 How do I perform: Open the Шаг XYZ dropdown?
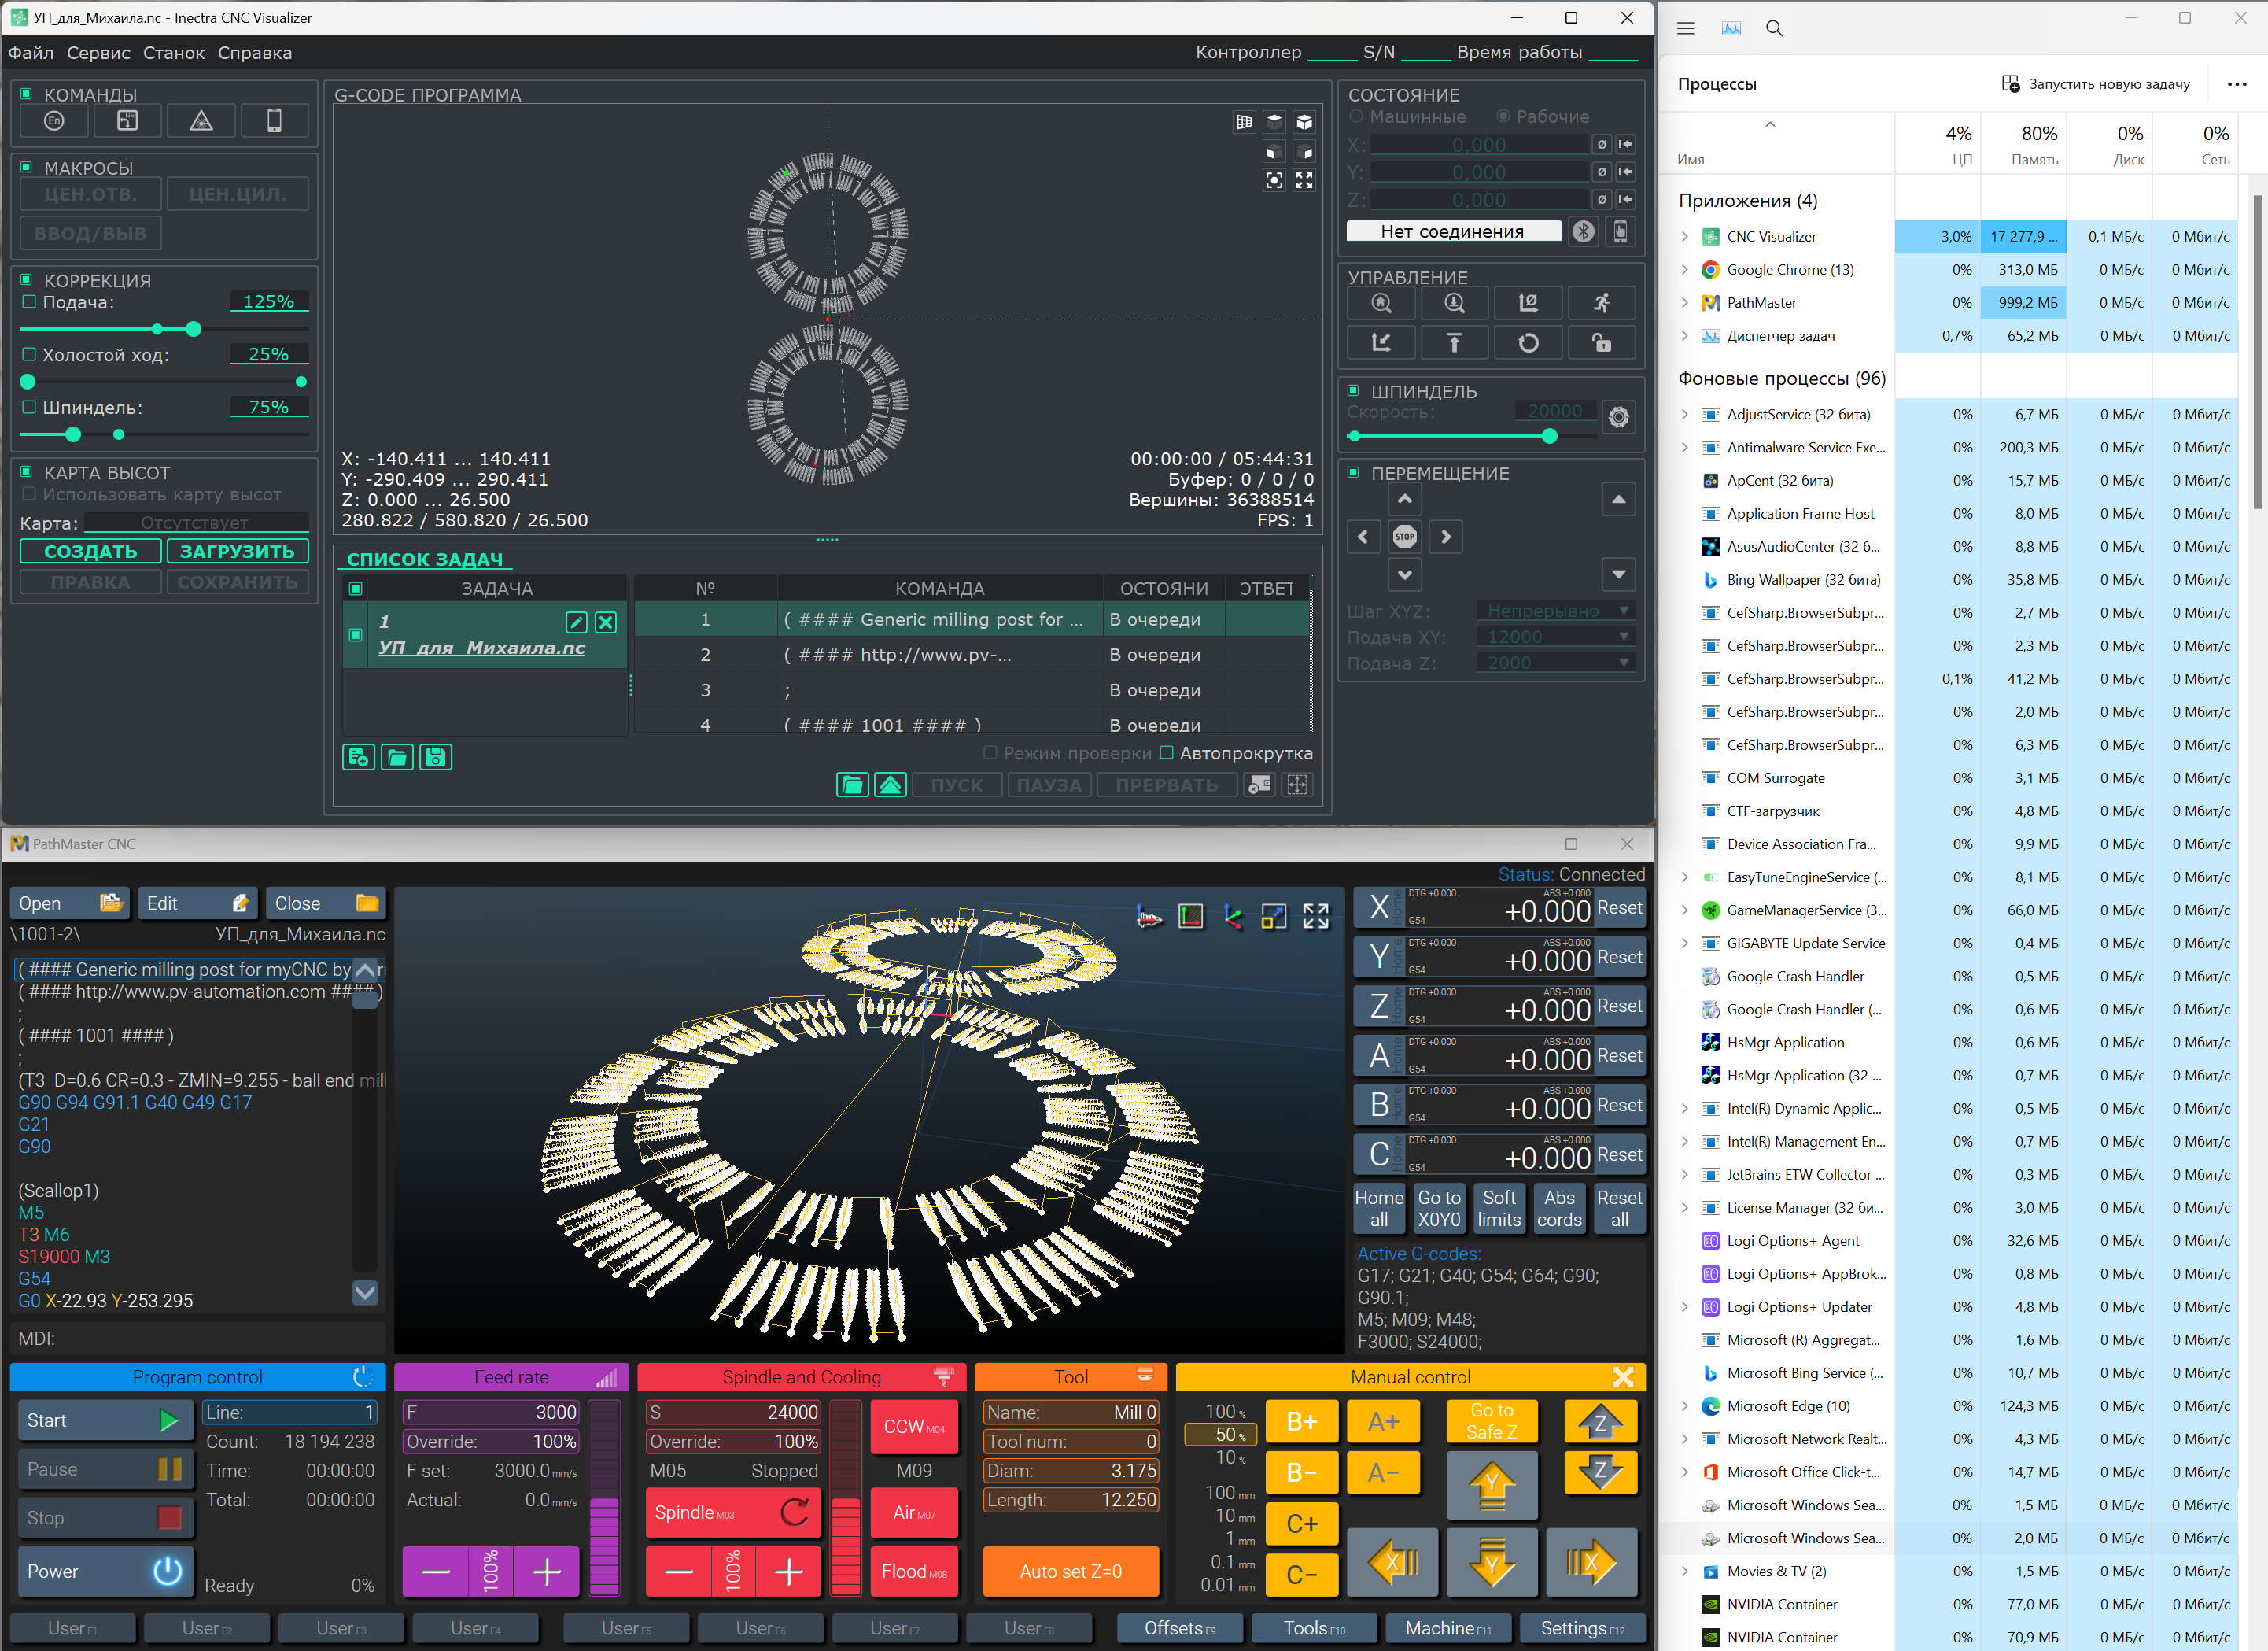(1557, 611)
